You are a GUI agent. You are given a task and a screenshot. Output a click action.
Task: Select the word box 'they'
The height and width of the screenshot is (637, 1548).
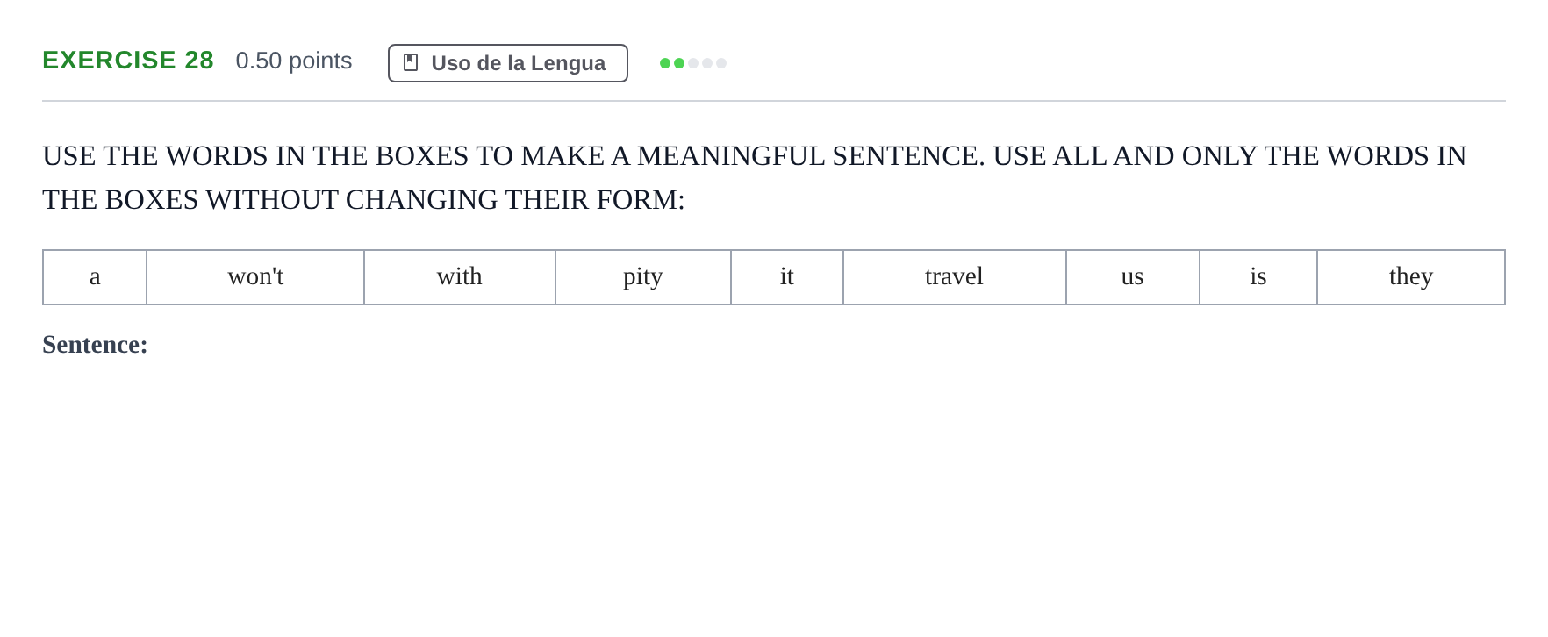(x=1411, y=277)
